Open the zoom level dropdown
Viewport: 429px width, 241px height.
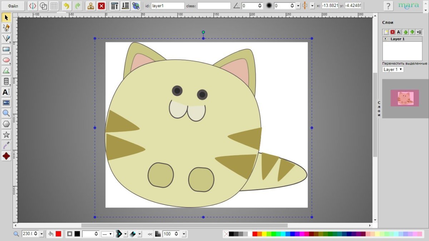(x=41, y=234)
